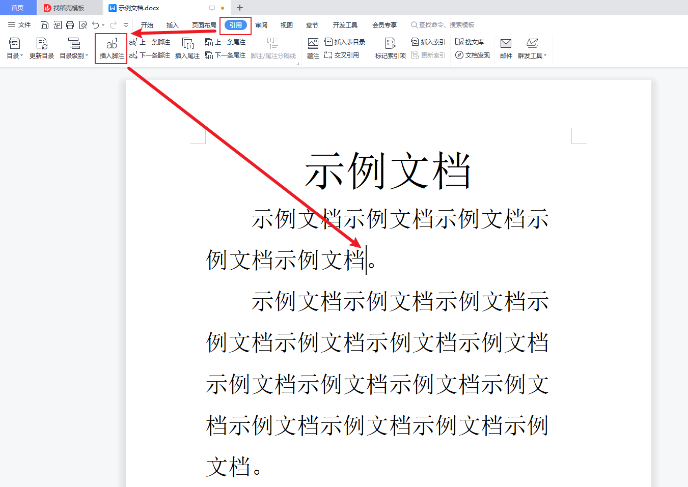Image resolution: width=688 pixels, height=487 pixels.
Task: Click the 标记索引项 icon
Action: click(x=390, y=48)
